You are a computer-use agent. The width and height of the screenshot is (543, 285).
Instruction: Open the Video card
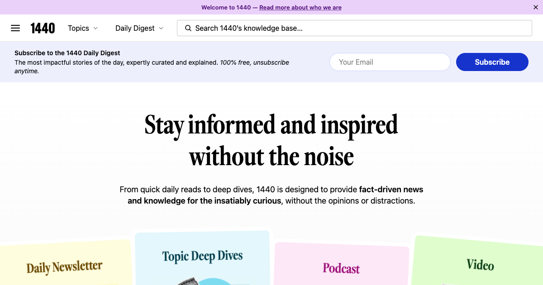tap(480, 266)
